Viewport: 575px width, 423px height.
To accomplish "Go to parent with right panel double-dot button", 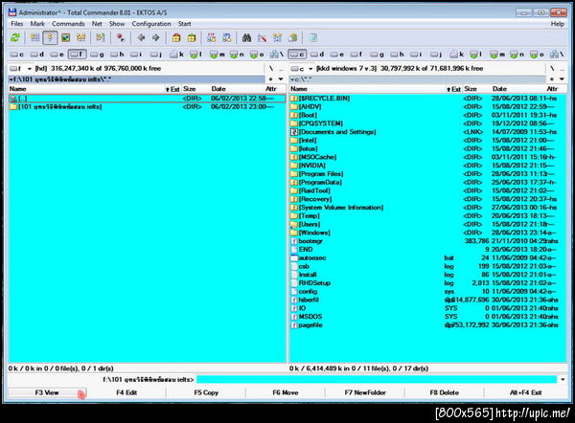I will [x=562, y=69].
